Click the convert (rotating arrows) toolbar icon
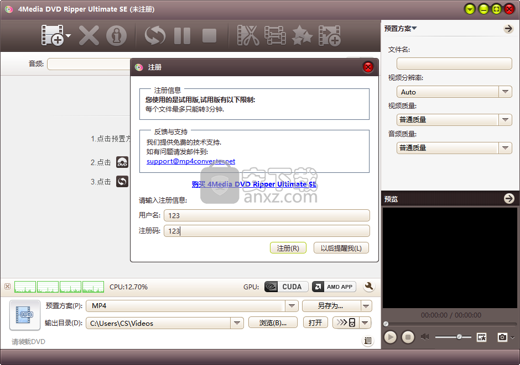The height and width of the screenshot is (365, 520). coord(155,35)
